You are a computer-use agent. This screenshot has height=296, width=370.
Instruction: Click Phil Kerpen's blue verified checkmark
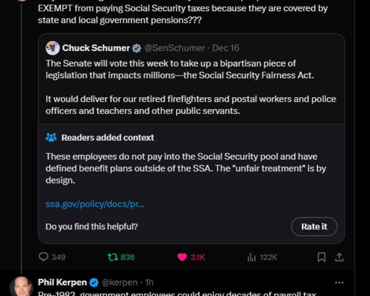point(94,283)
